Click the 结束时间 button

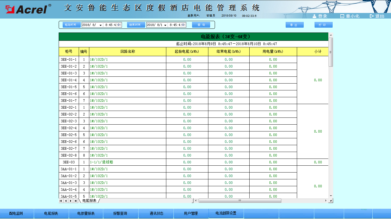click(x=136, y=25)
